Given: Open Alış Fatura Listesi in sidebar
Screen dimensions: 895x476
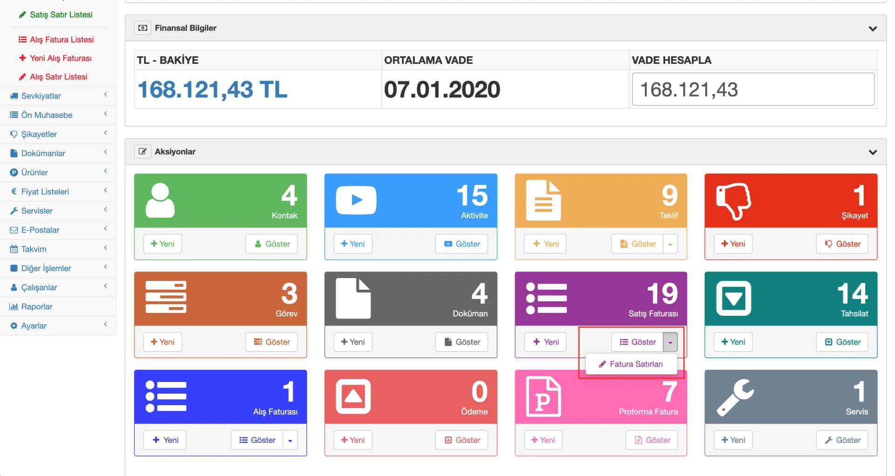Looking at the screenshot, I should 56,40.
